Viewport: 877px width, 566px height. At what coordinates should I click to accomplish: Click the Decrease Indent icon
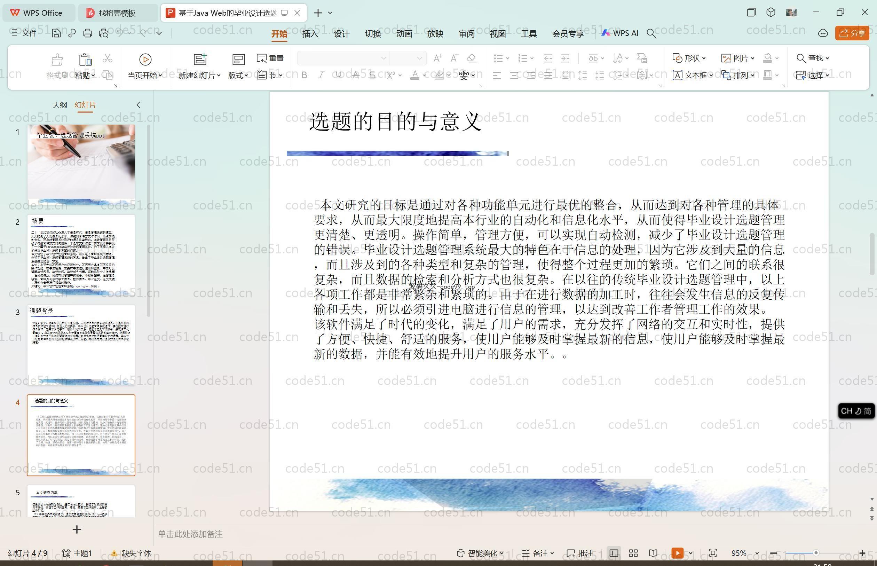click(x=548, y=58)
